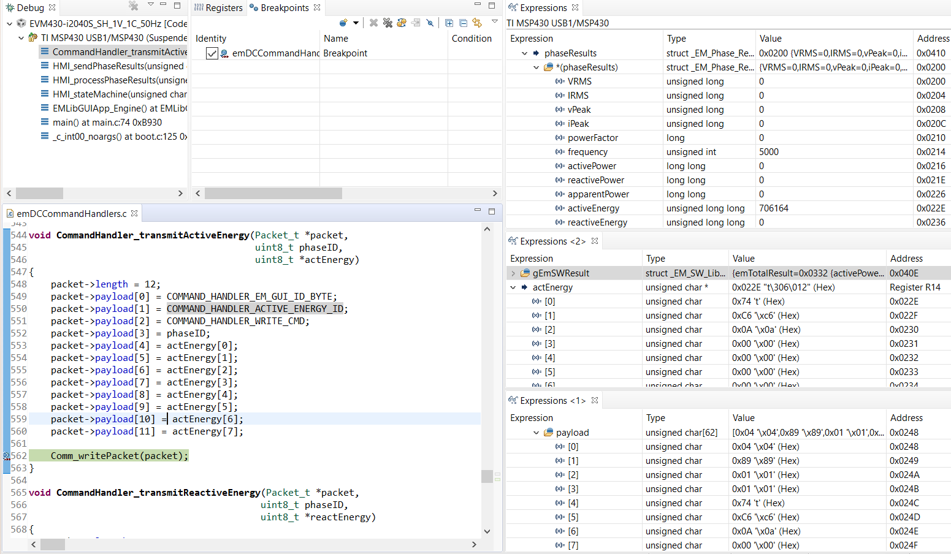Click the gear refresh icon in Breakpoints toolbar
The height and width of the screenshot is (554, 951).
point(402,23)
